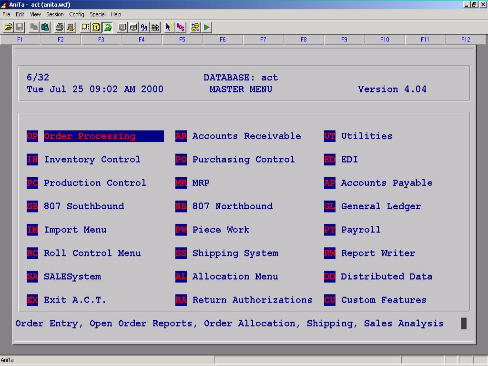Click the F9 function key button
Image resolution: width=488 pixels, height=366 pixels.
(344, 40)
